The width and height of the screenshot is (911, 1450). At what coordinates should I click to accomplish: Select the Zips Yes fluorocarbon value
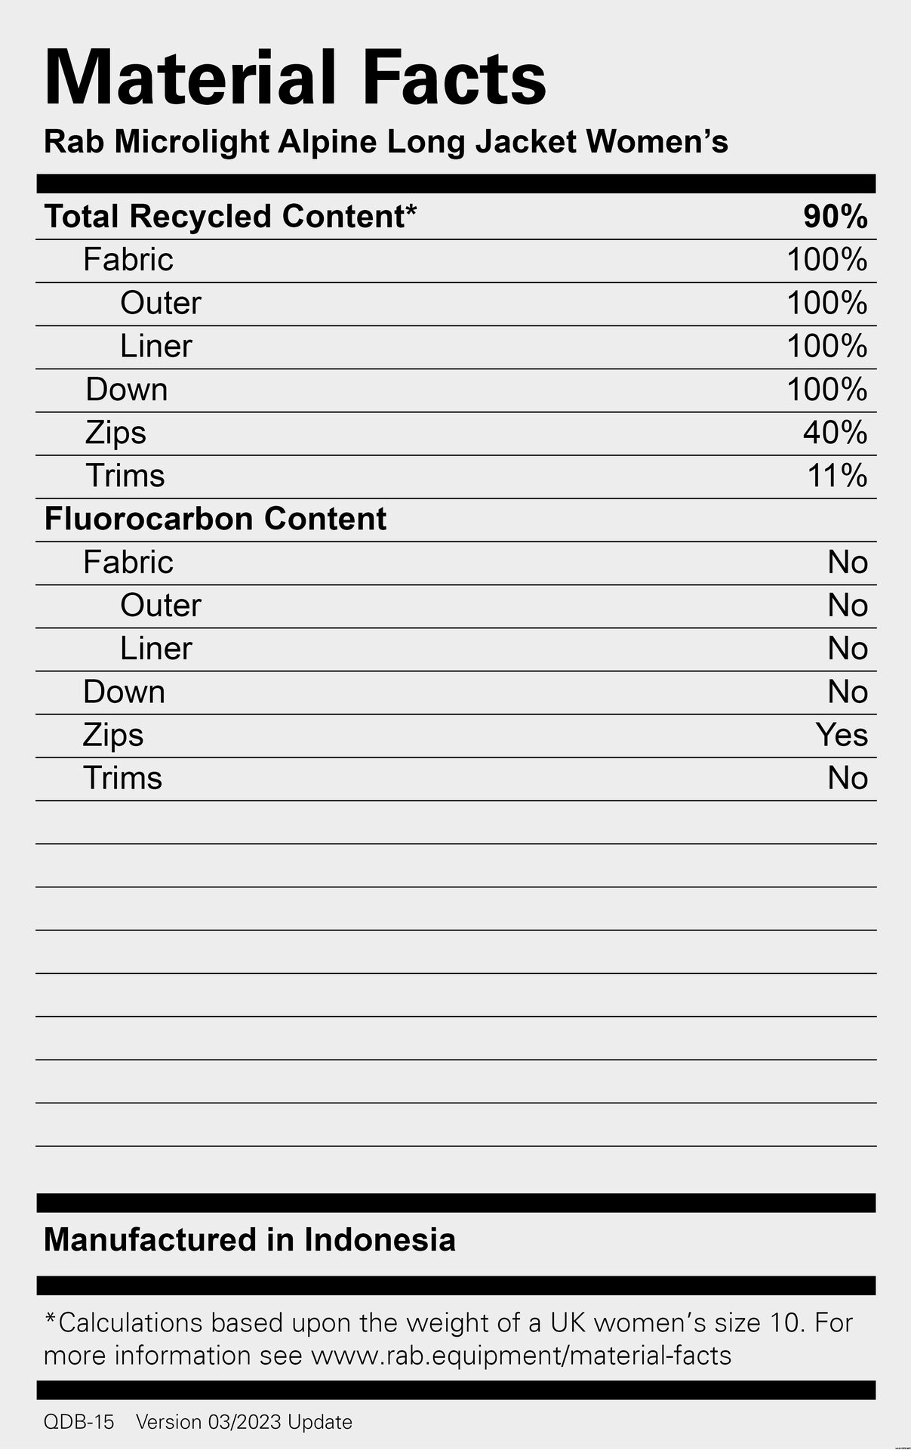tap(842, 735)
